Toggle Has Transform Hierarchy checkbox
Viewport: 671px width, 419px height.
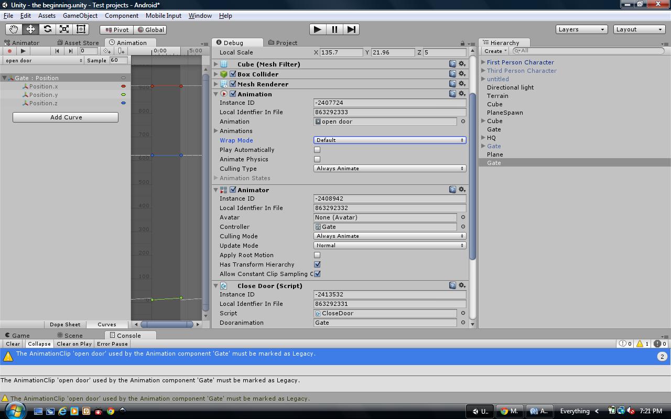[317, 264]
